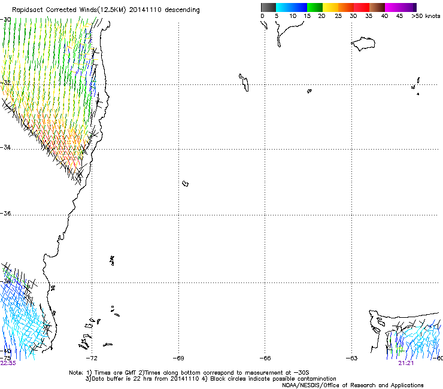Click the date '20141110' in the title
The height and width of the screenshot is (389, 443).
pyautogui.click(x=145, y=10)
